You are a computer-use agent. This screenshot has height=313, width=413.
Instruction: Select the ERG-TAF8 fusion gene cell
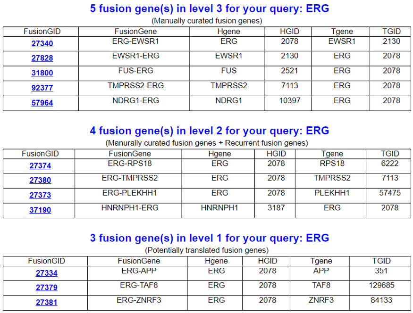coord(139,285)
